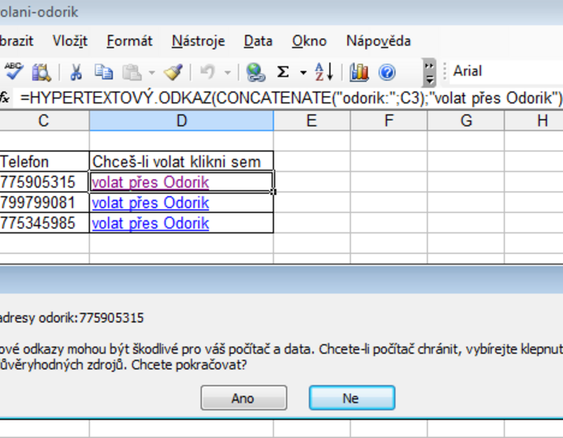
Task: Open the Paste options dropdown arrow
Action: click(x=152, y=73)
